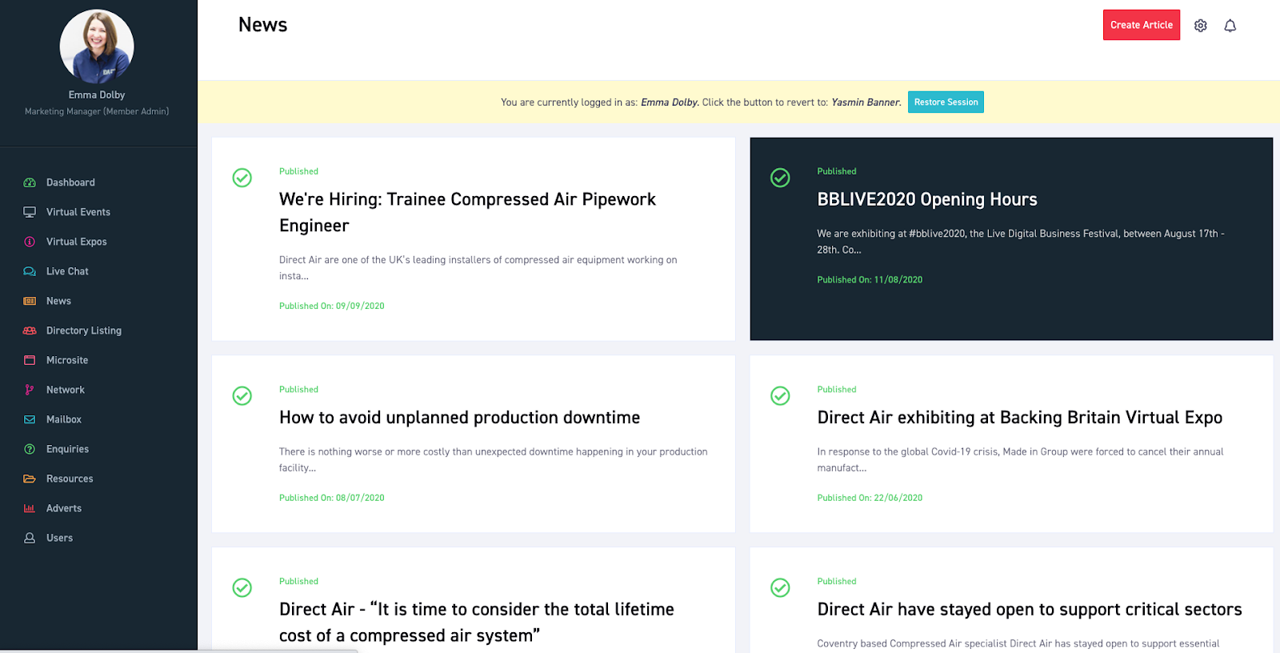Open Direct Air have stayed open article
Viewport: 1280px width, 653px height.
(1030, 610)
